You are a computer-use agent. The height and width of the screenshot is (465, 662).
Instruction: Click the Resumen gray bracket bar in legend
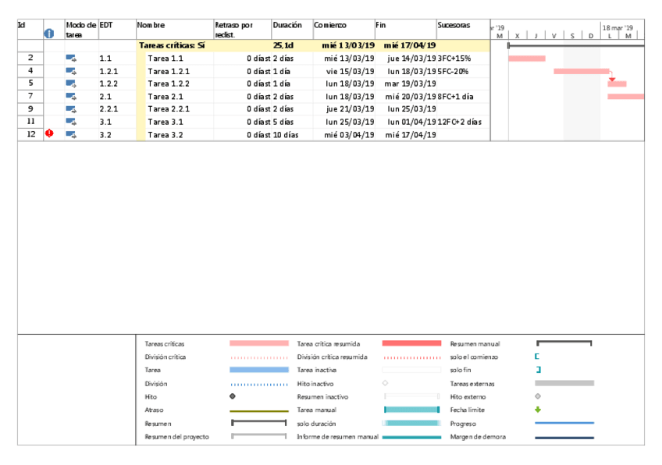tap(259, 422)
